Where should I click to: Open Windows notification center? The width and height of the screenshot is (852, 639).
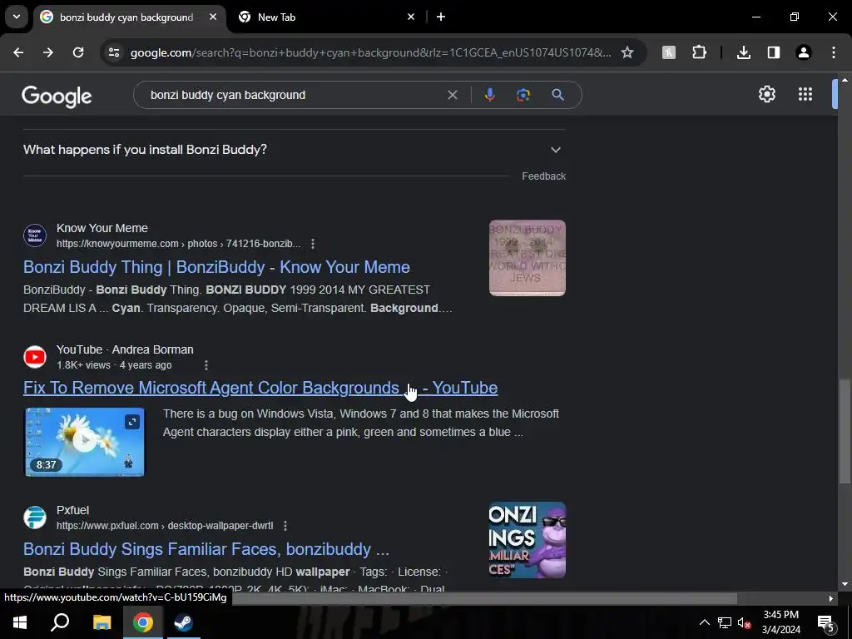coord(826,623)
